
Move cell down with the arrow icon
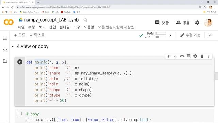pyautogui.click(x=175, y=56)
